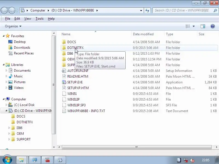Click the red toolbox taskbar icon
The width and height of the screenshot is (219, 164).
point(47,160)
